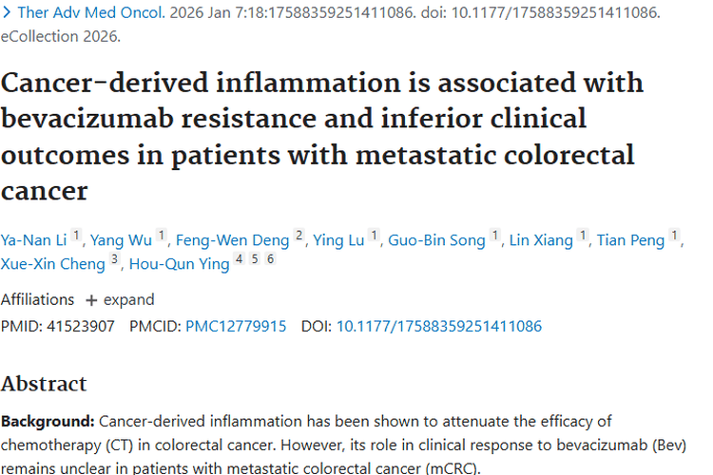The image size is (713, 475).
Task: Click affiliation superscript 5
Action: (255, 259)
